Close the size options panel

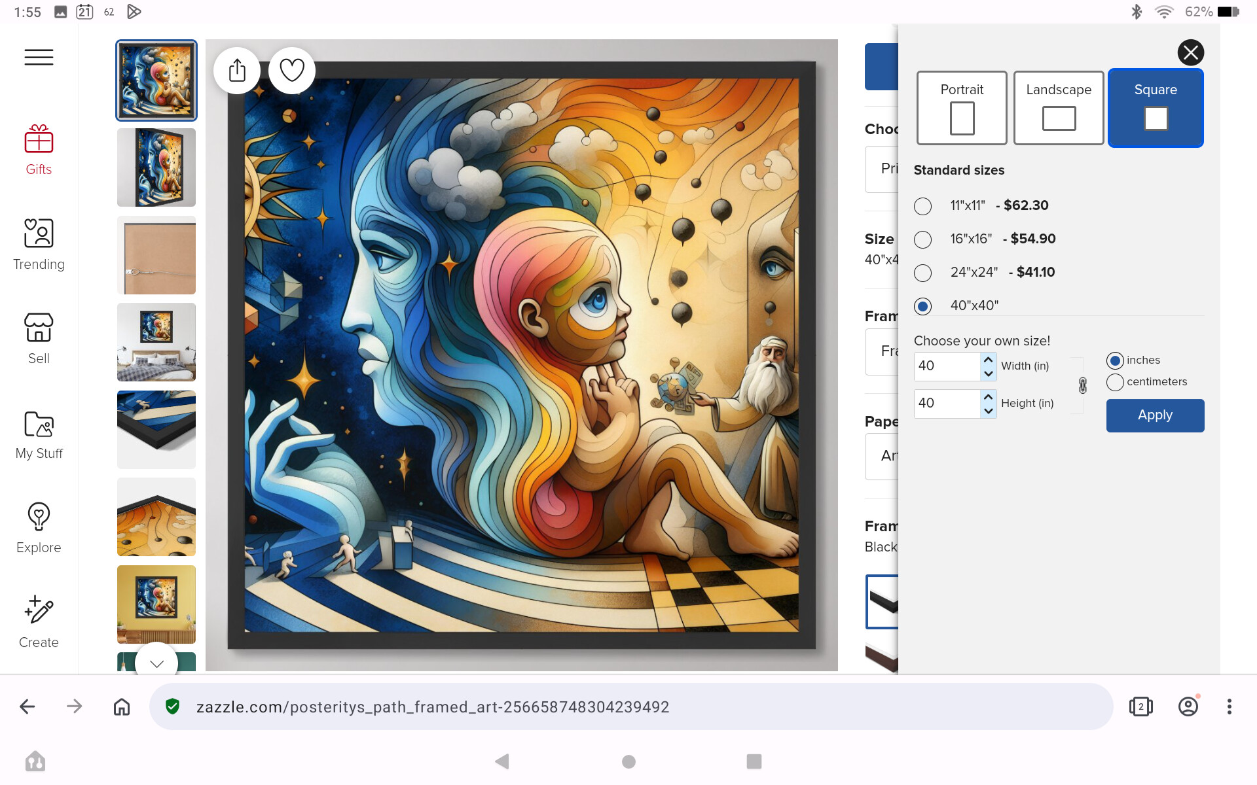coord(1190,52)
